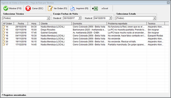Open the Desde el date picker arrow
The width and height of the screenshot is (171, 98).
click(x=80, y=18)
